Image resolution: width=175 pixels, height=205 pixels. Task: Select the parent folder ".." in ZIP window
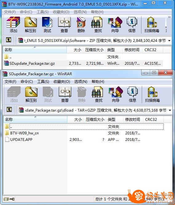(x=83, y=57)
